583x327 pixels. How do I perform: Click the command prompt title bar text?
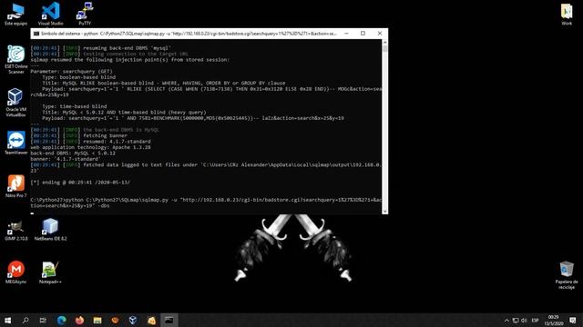(189, 34)
